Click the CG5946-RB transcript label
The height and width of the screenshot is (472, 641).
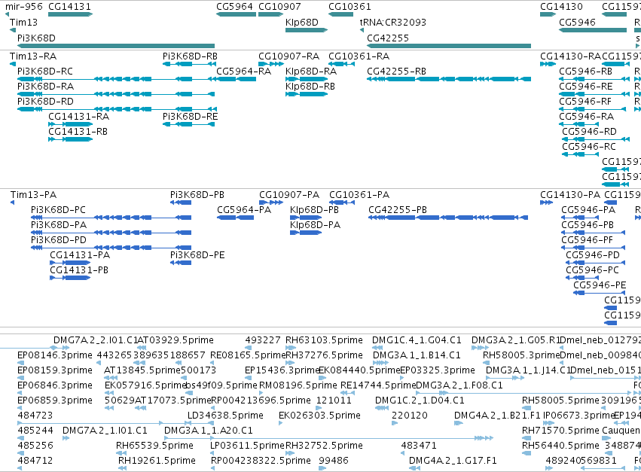click(586, 71)
